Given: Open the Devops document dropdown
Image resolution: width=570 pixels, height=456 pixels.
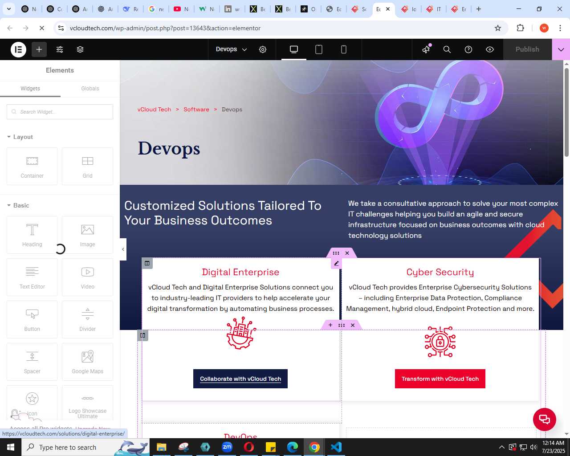Looking at the screenshot, I should point(231,49).
